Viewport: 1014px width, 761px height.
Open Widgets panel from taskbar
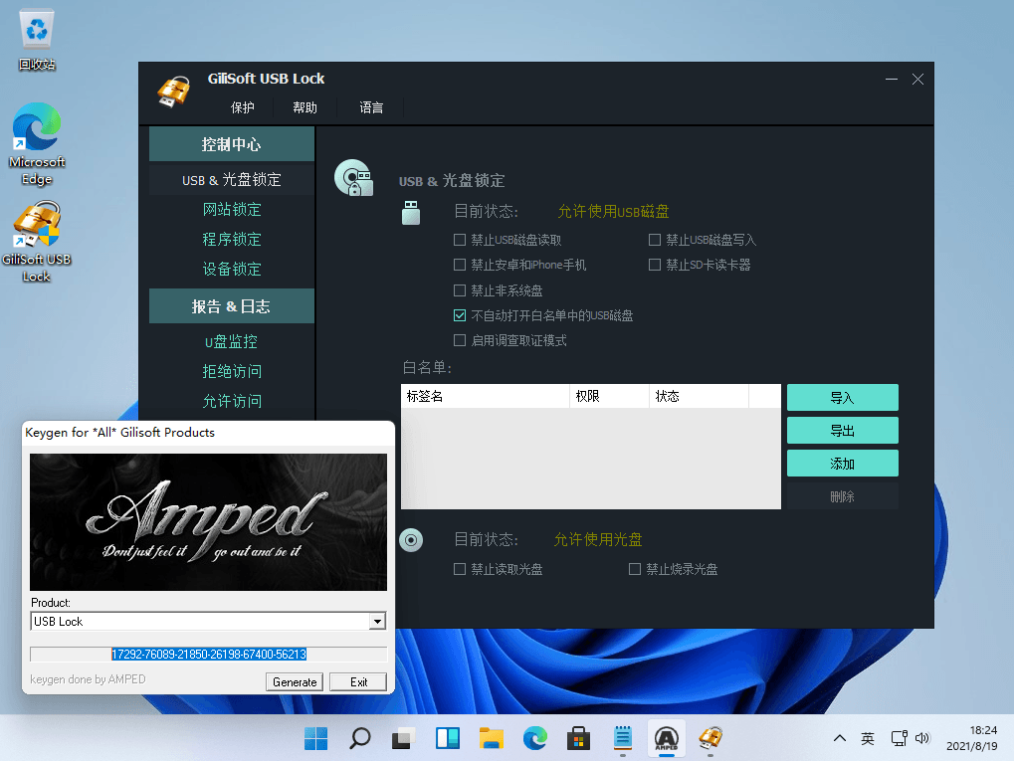click(x=448, y=738)
